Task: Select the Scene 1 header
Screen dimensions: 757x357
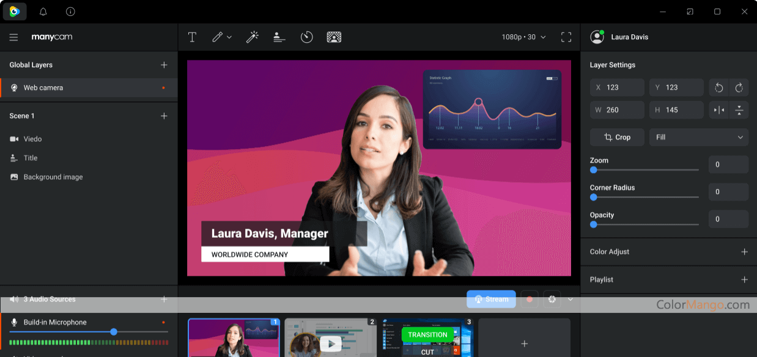Action: point(22,116)
